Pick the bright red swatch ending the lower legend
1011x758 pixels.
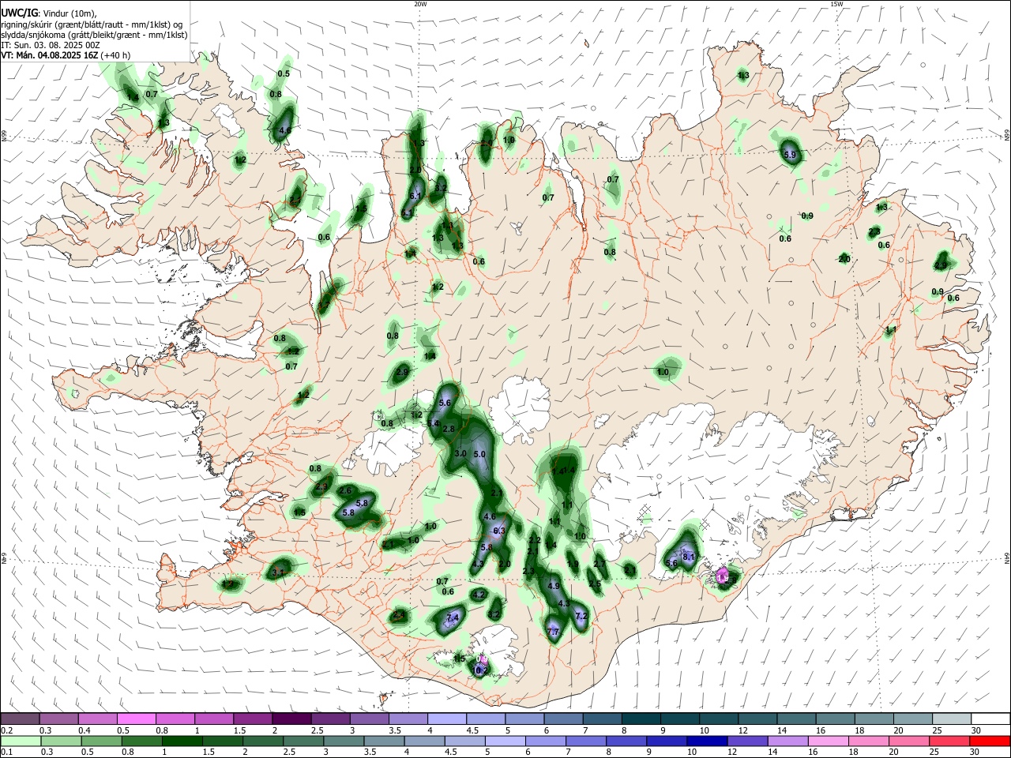[990, 741]
